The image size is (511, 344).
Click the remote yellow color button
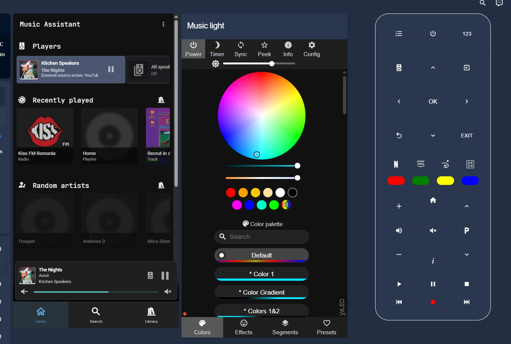point(445,181)
